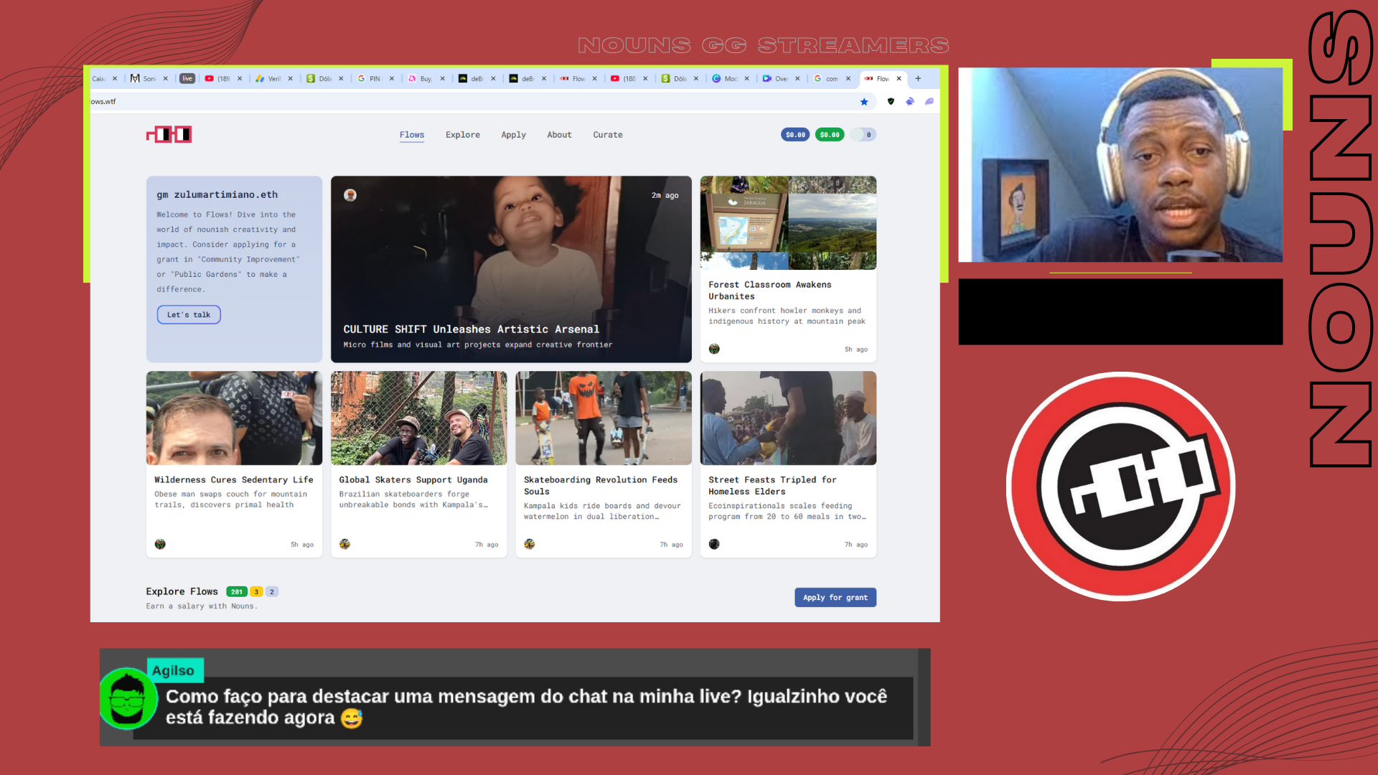Open the About nav item
The height and width of the screenshot is (775, 1378).
[559, 135]
